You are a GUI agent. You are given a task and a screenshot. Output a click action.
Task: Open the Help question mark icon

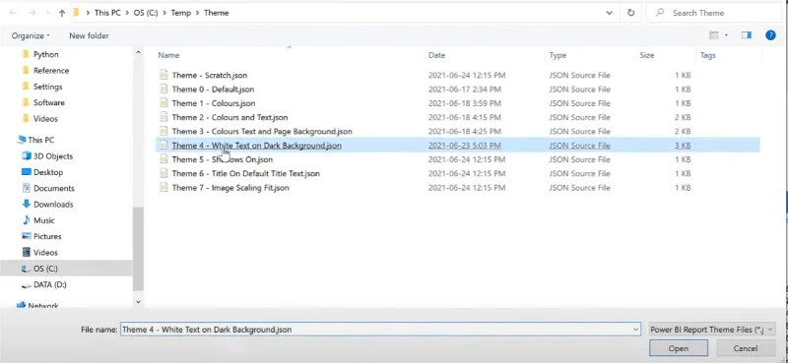[770, 35]
